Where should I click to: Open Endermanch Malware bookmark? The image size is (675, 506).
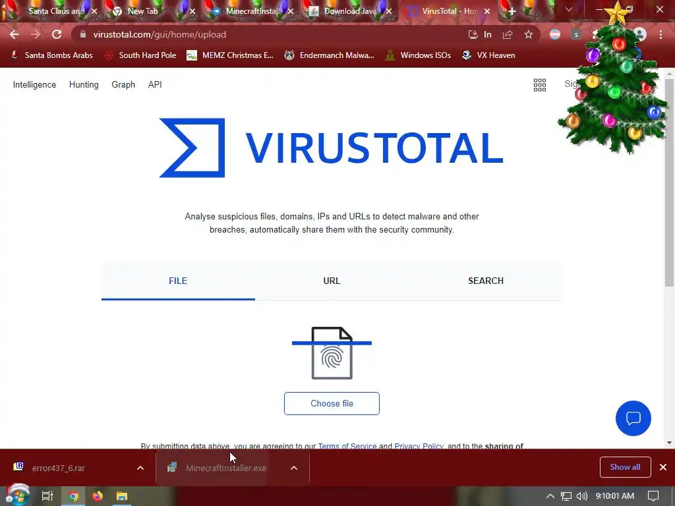tap(330, 55)
